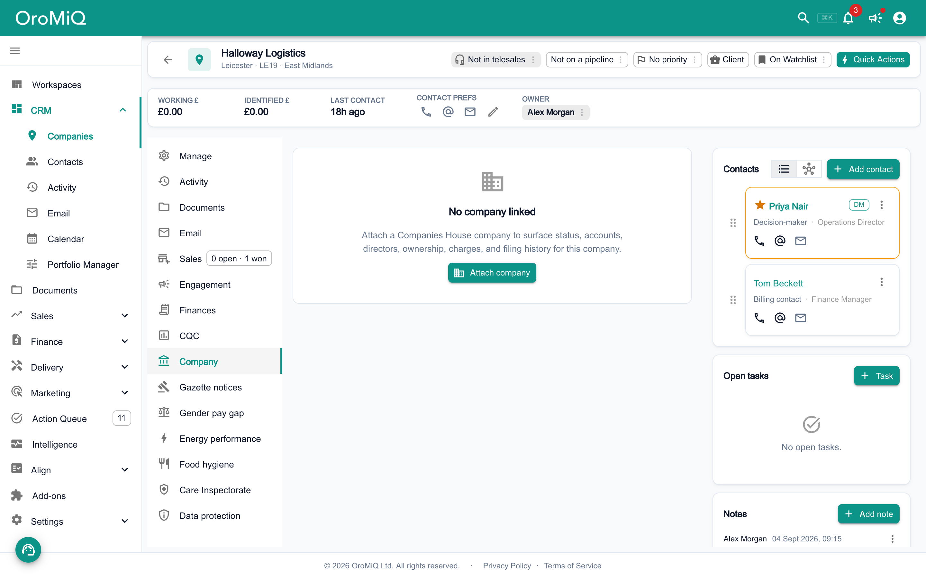The height and width of the screenshot is (578, 926).
Task: Go back using the arrow beside Halloway Logistics
Action: tap(168, 60)
